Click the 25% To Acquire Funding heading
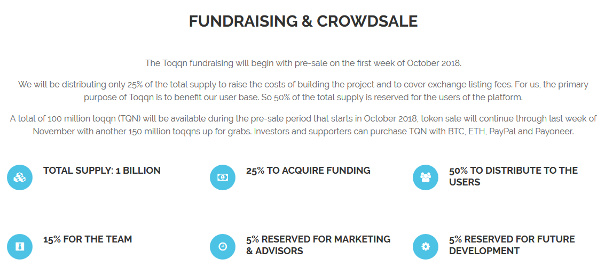The height and width of the screenshot is (275, 613). click(x=308, y=171)
